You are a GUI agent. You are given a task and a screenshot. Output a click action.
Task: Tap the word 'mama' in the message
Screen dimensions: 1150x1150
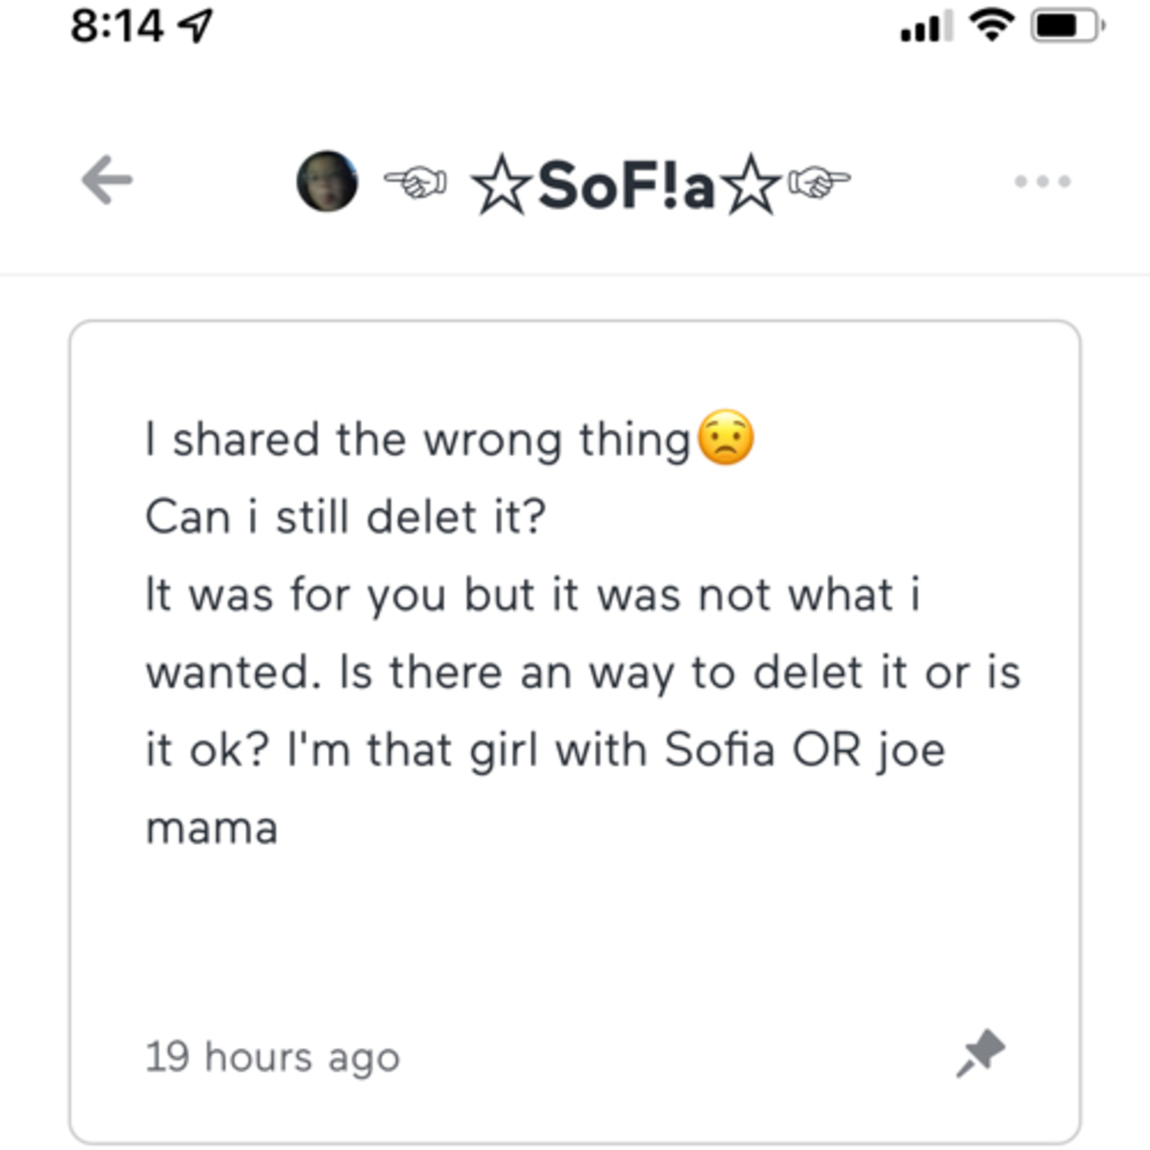[212, 828]
